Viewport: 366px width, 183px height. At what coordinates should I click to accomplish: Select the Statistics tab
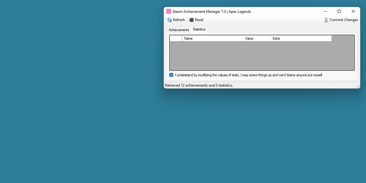click(199, 29)
